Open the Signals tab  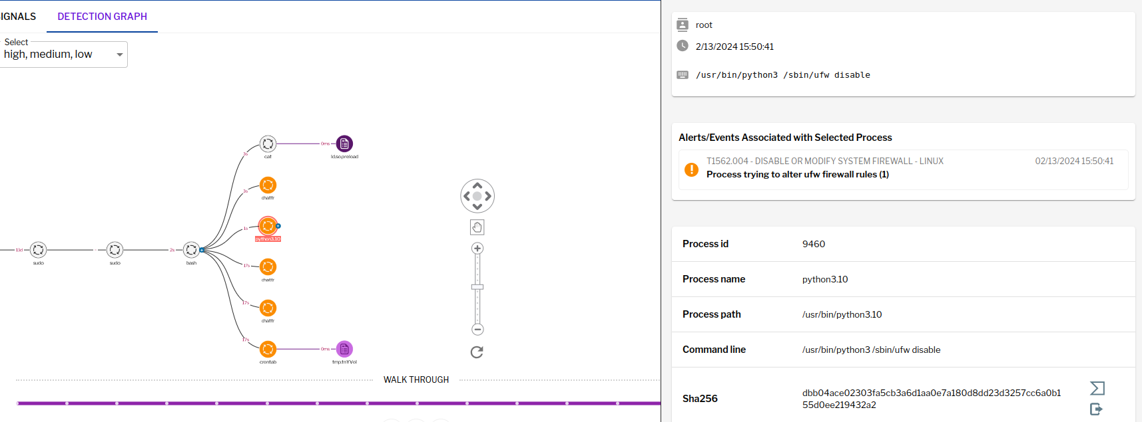click(x=19, y=17)
